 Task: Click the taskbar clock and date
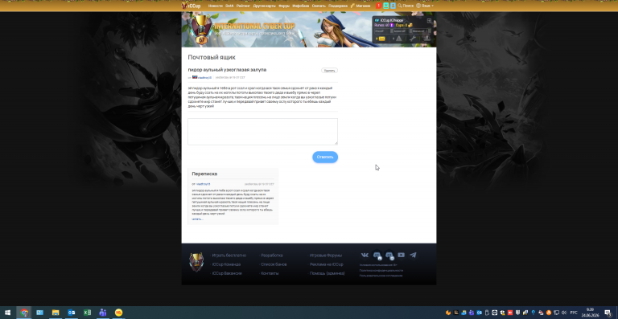(590, 313)
